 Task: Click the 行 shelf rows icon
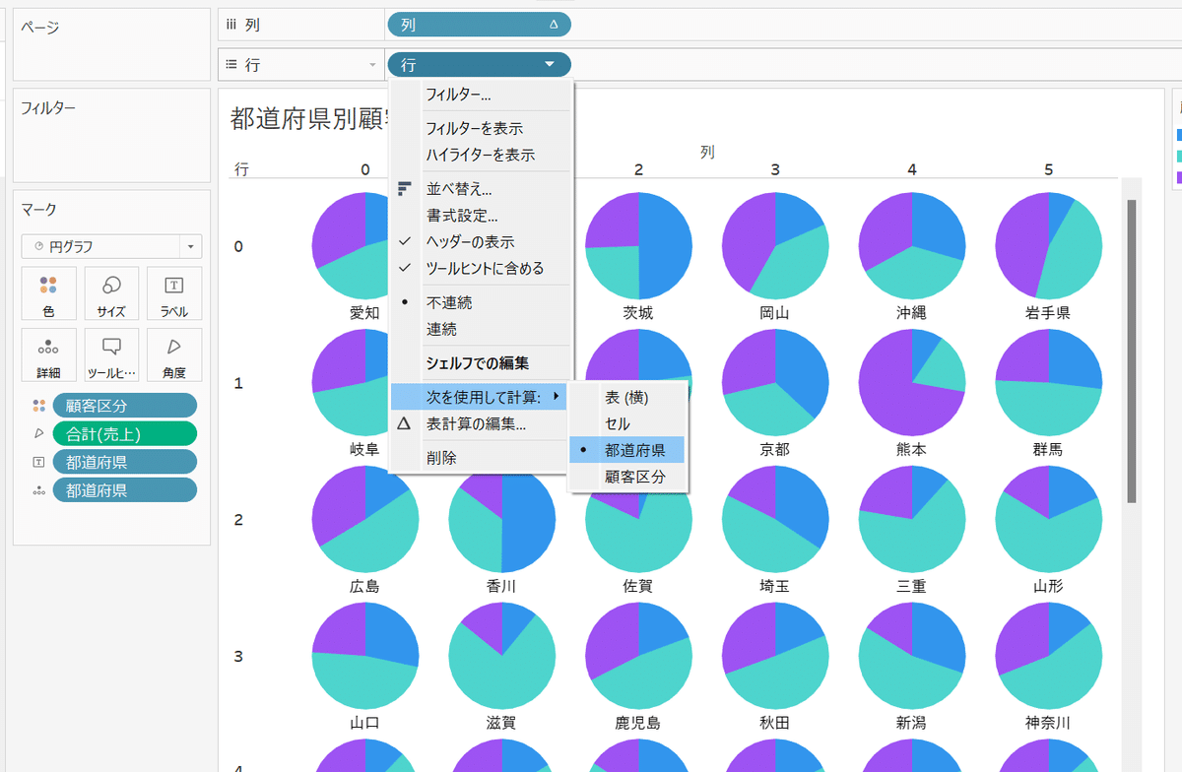(x=232, y=65)
